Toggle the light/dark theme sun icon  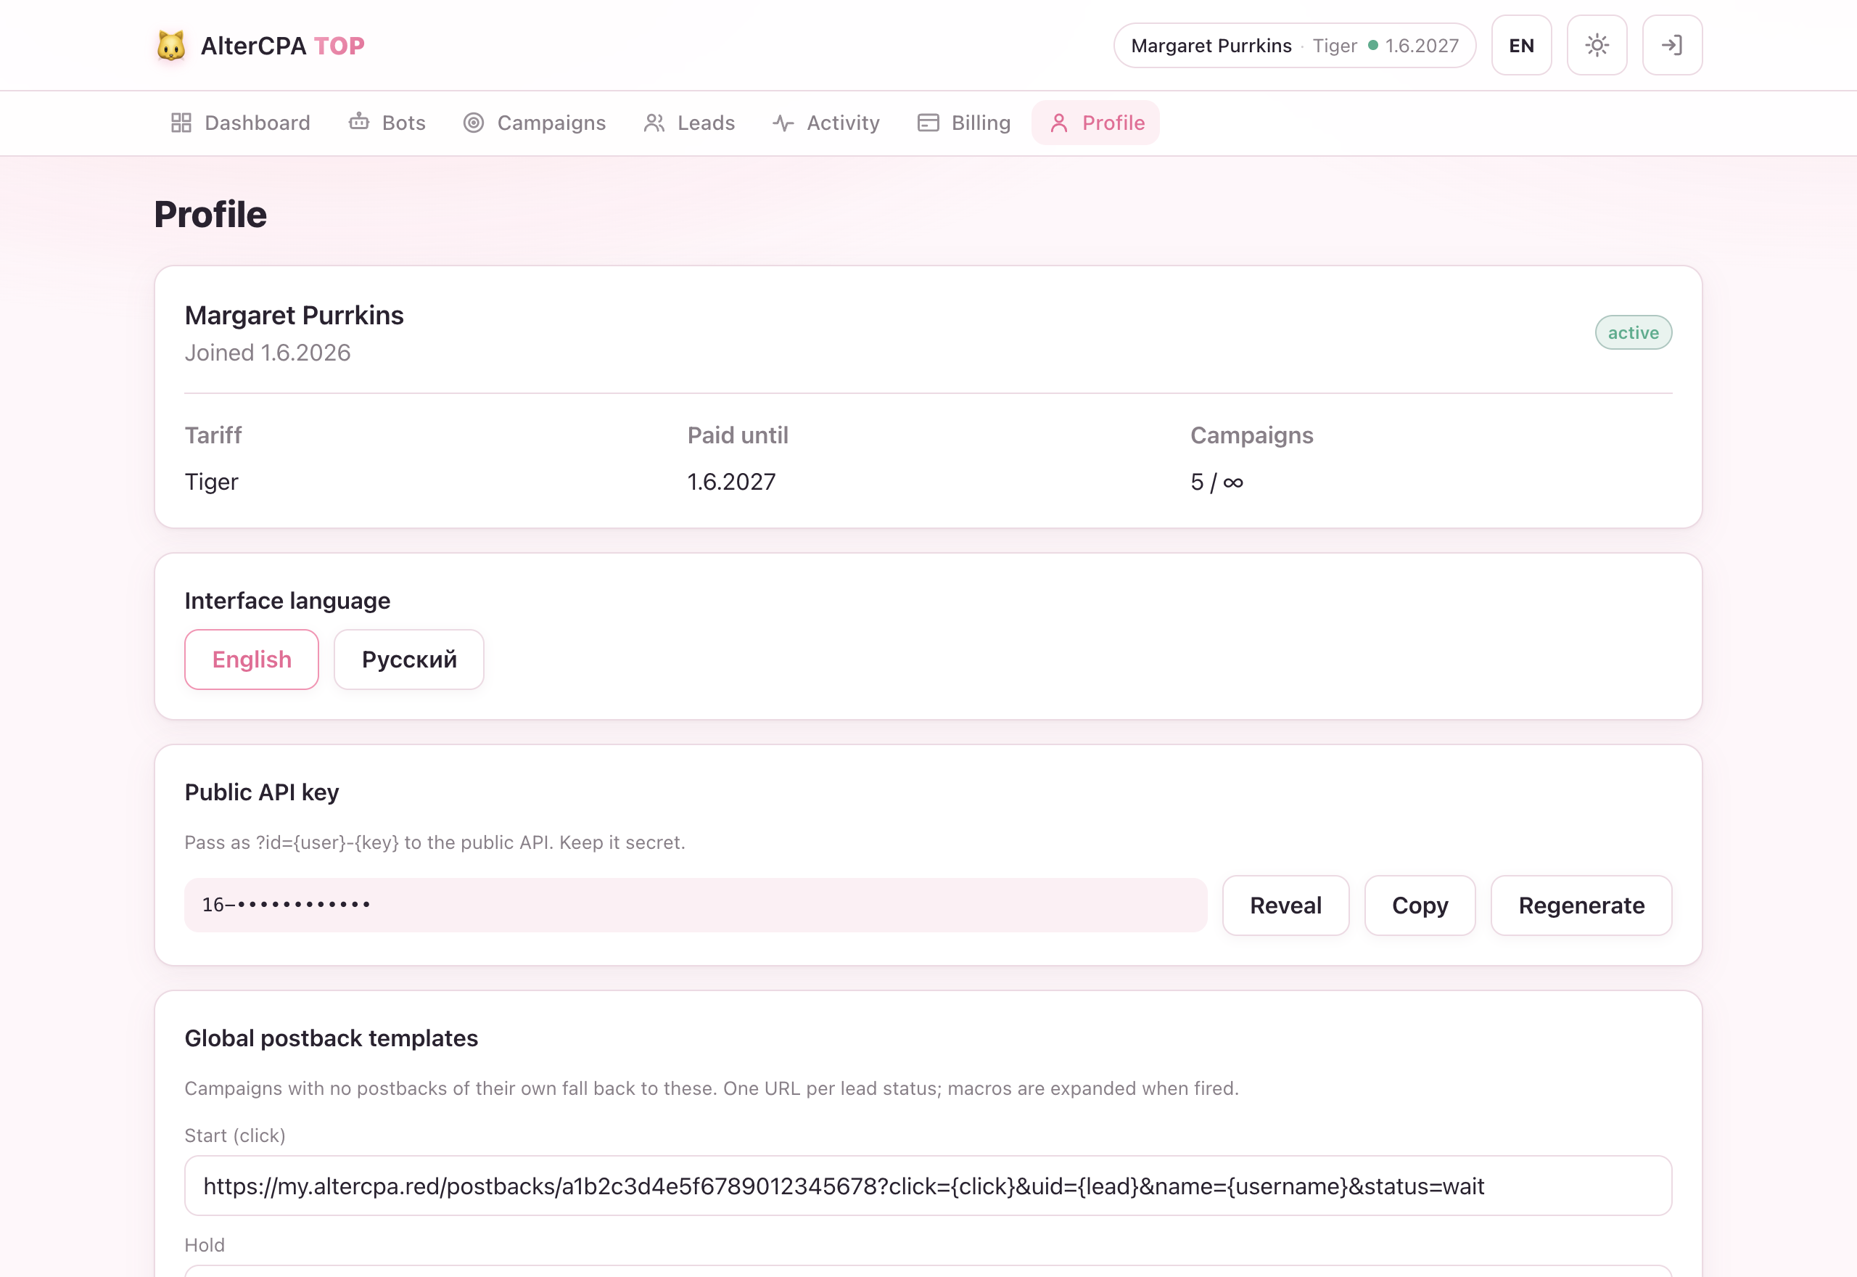1597,46
